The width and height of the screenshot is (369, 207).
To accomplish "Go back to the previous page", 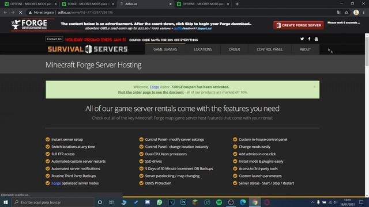I will pyautogui.click(x=5, y=13).
